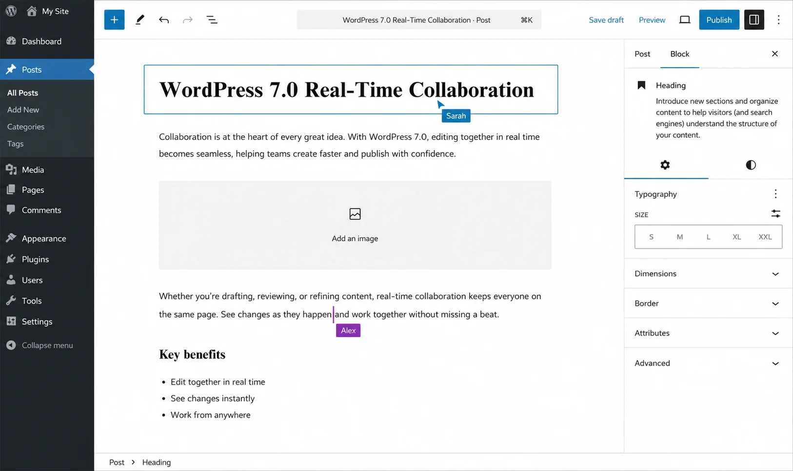The height and width of the screenshot is (471, 793).
Task: Open the command palette document bar
Action: 419,20
